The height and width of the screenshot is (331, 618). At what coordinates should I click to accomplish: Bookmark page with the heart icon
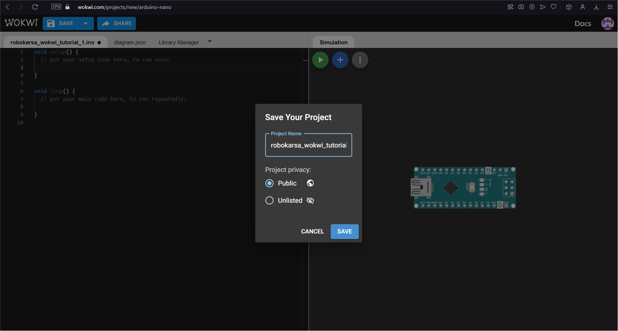click(x=554, y=7)
